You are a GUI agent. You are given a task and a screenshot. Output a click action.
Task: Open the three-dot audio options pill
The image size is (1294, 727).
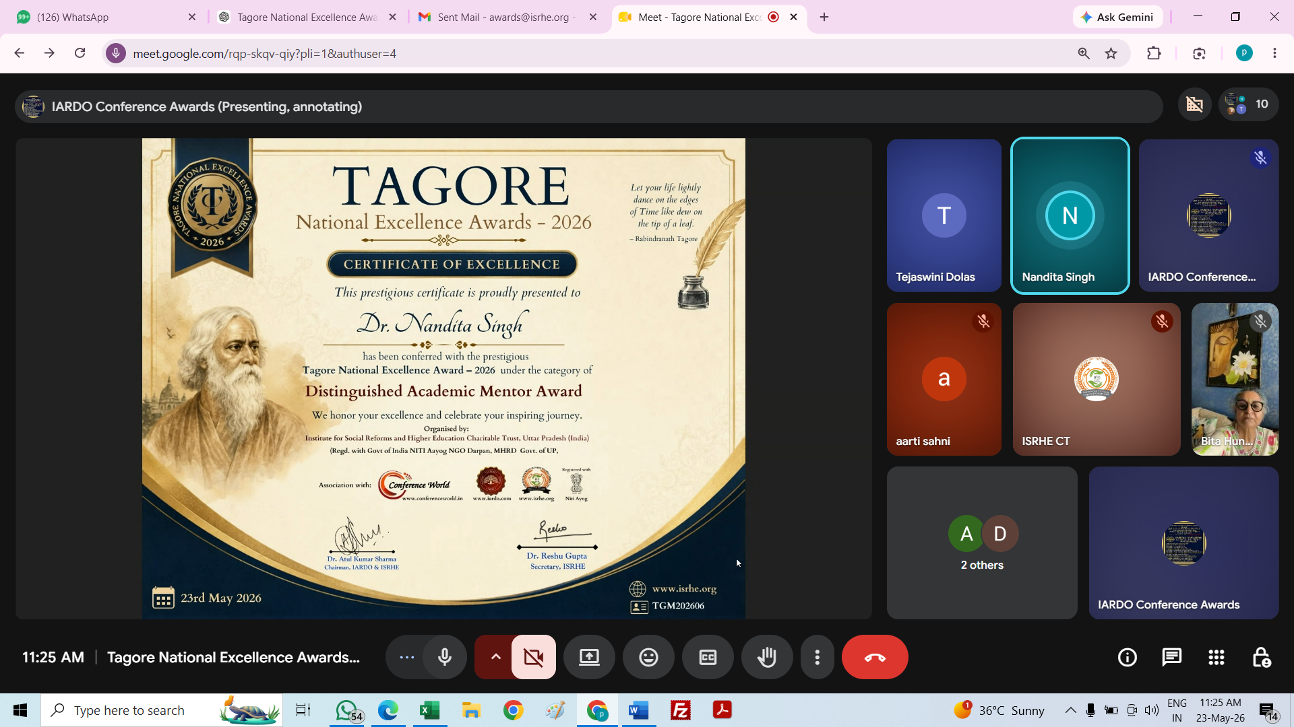pos(406,657)
